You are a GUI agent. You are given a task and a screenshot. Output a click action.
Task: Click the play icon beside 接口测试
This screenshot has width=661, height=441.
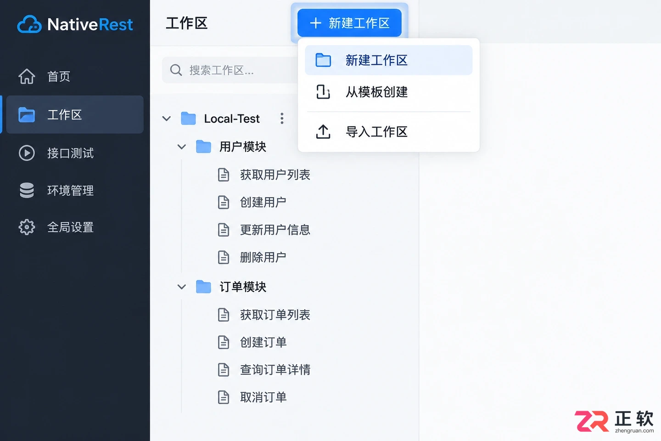click(27, 153)
